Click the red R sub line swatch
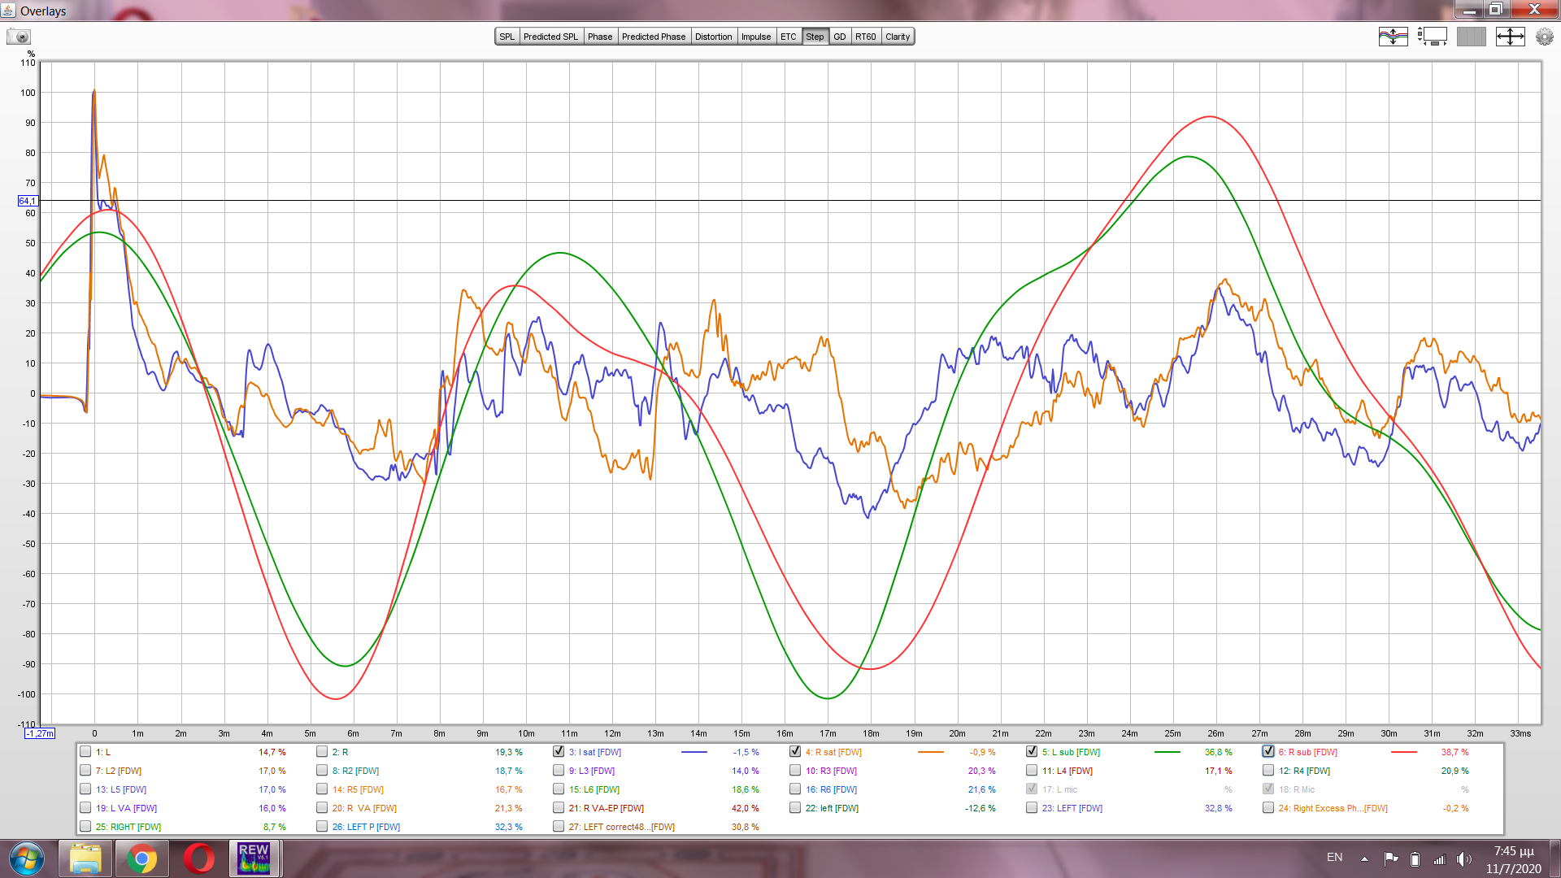Screen dimensions: 1561x878 [1403, 752]
